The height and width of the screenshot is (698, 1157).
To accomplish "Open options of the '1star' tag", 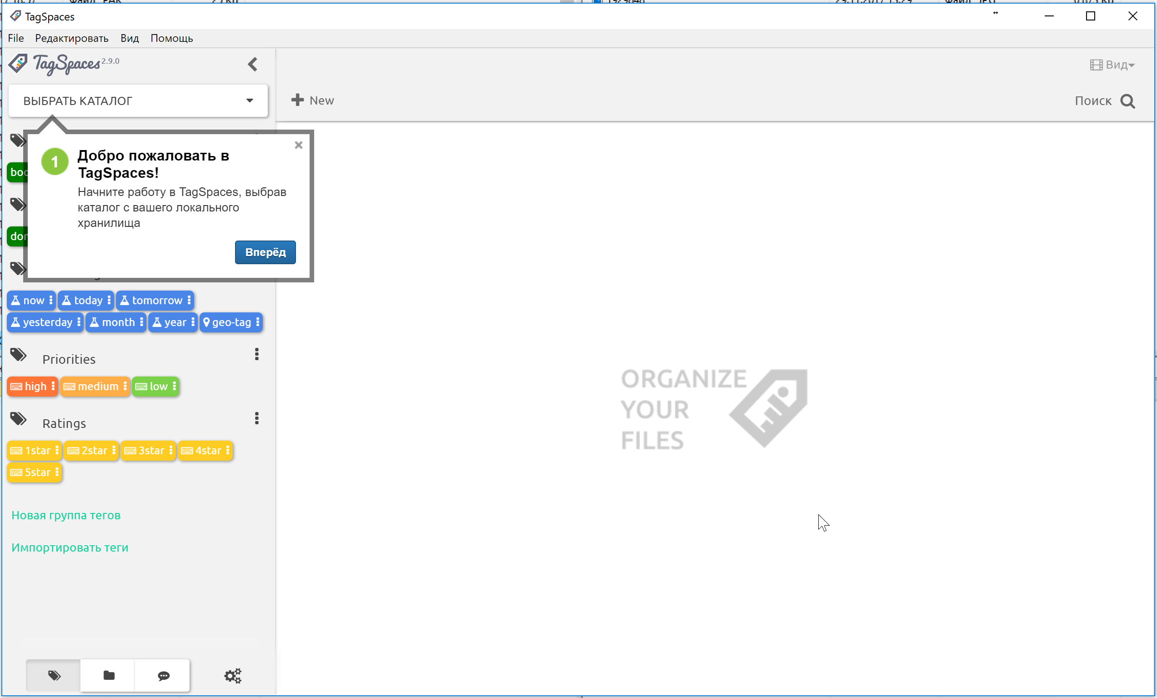I will point(57,451).
